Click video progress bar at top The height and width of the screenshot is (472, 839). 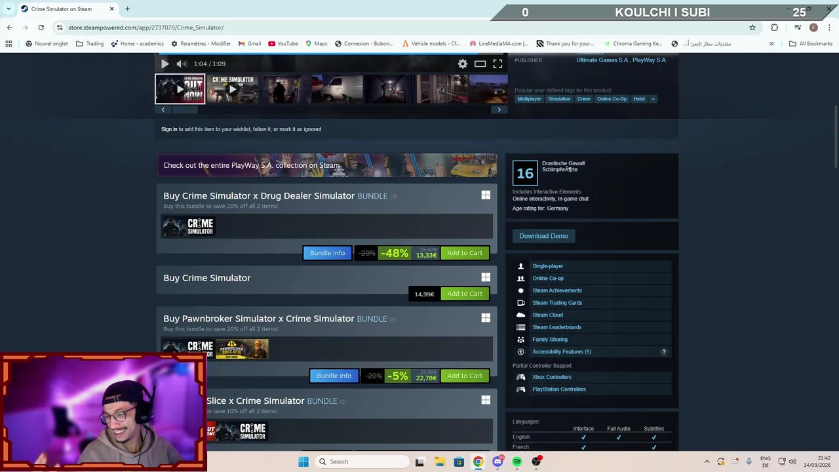tap(331, 54)
